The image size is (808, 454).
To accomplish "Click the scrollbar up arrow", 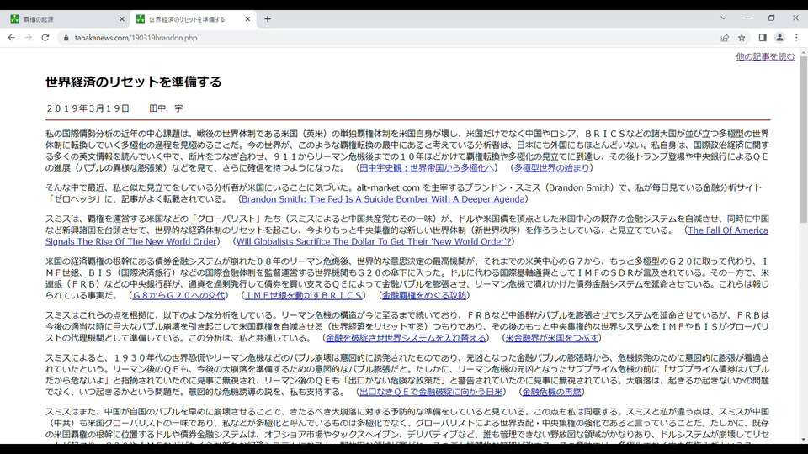I will (803, 52).
